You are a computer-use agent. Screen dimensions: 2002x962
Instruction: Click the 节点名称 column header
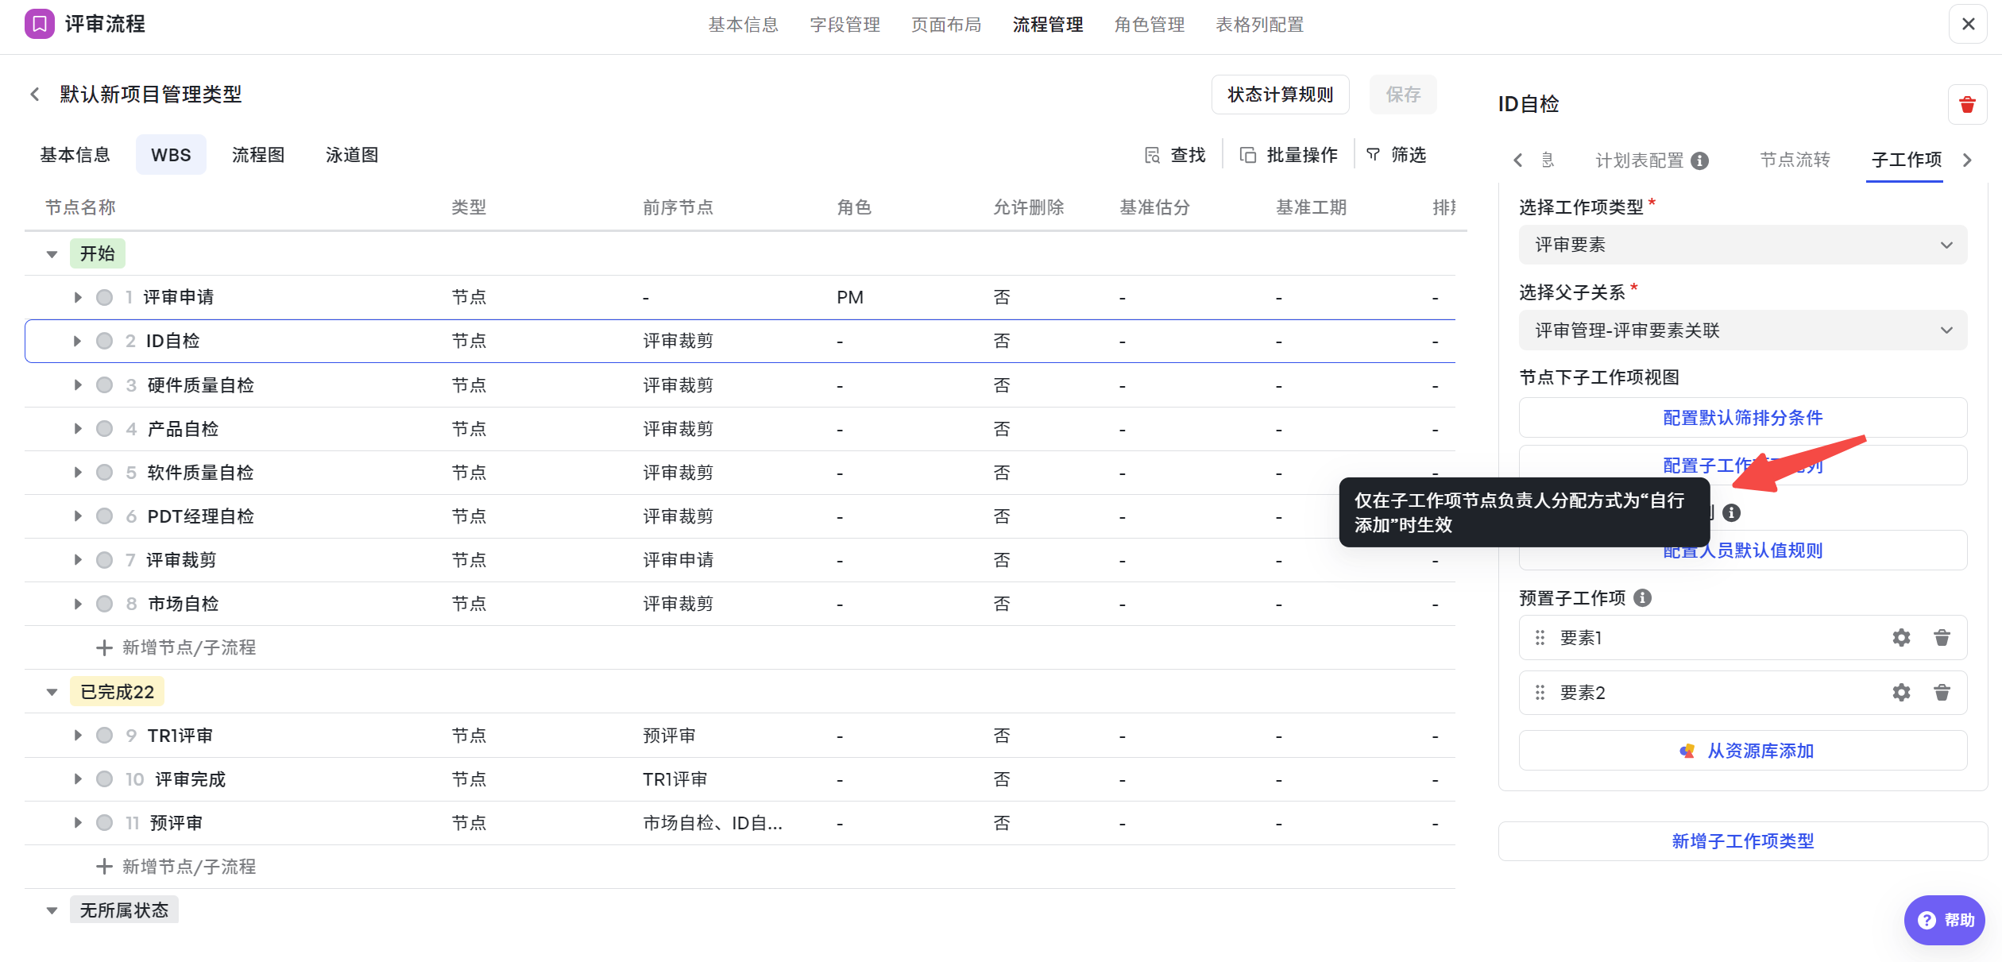[x=80, y=207]
